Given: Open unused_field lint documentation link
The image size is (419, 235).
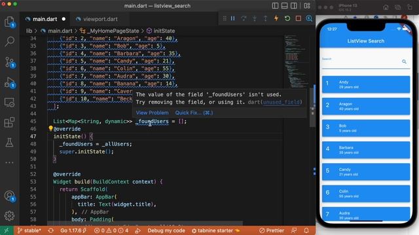Looking at the screenshot, I should tap(282, 102).
